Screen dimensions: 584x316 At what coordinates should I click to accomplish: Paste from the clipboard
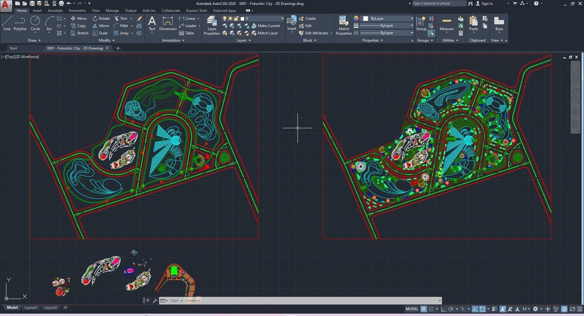point(473,23)
